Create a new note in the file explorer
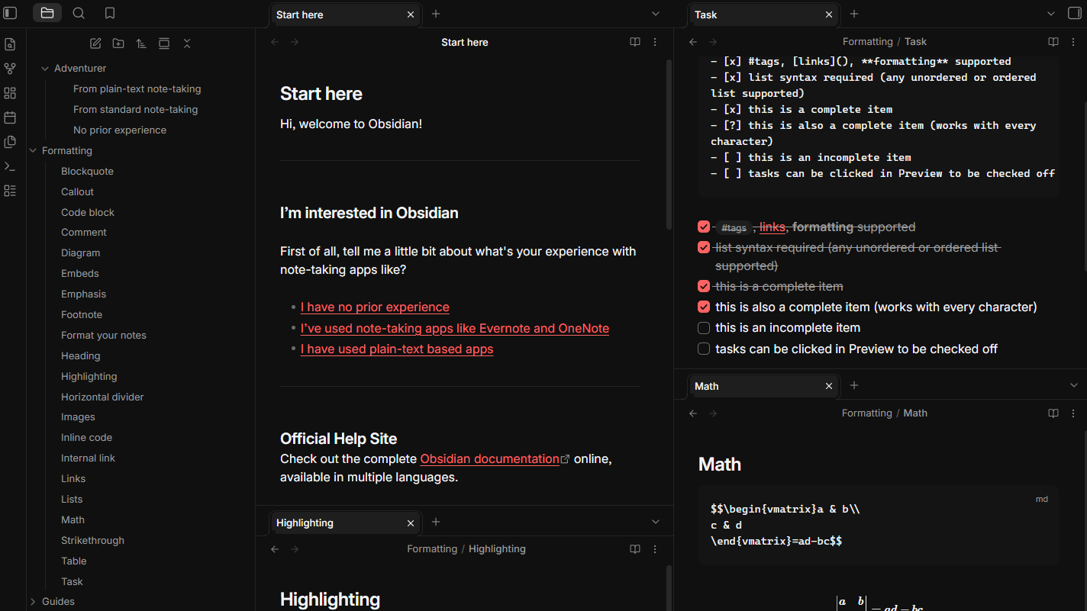This screenshot has width=1087, height=611. [95, 43]
